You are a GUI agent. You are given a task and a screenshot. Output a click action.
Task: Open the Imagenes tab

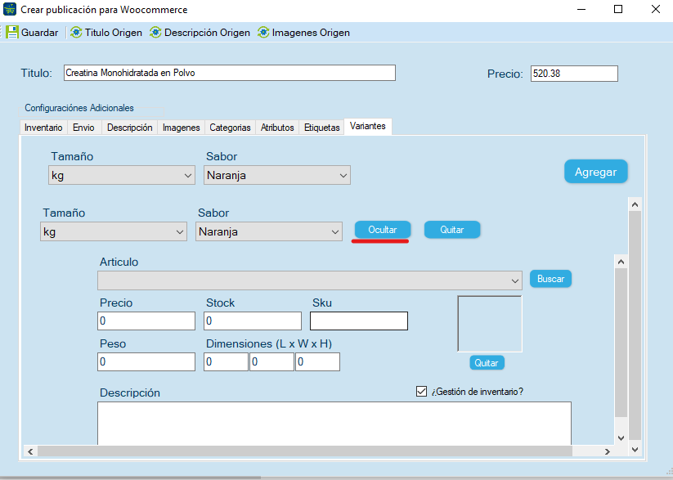coord(181,128)
